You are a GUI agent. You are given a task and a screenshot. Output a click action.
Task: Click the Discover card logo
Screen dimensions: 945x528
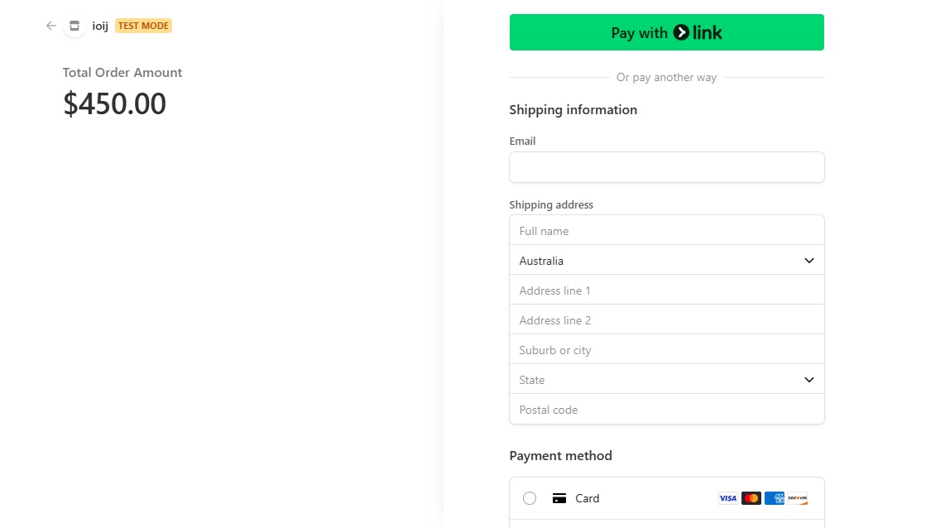[798, 498]
